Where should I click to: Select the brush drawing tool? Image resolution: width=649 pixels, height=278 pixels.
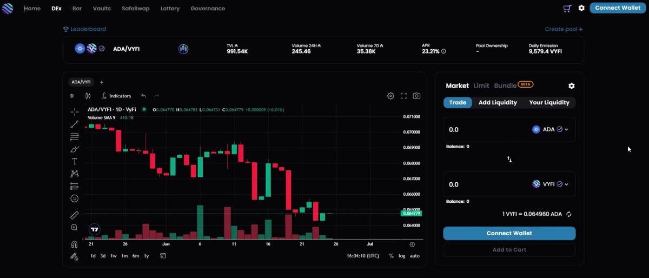[75, 149]
